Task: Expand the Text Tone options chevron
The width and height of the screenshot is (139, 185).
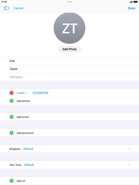Action: coord(129,165)
